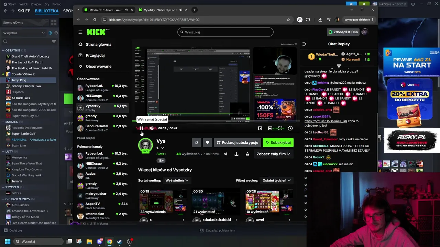Image resolution: width=440 pixels, height=247 pixels.
Task: Open the prnt.sc link in chat
Action: (326, 121)
